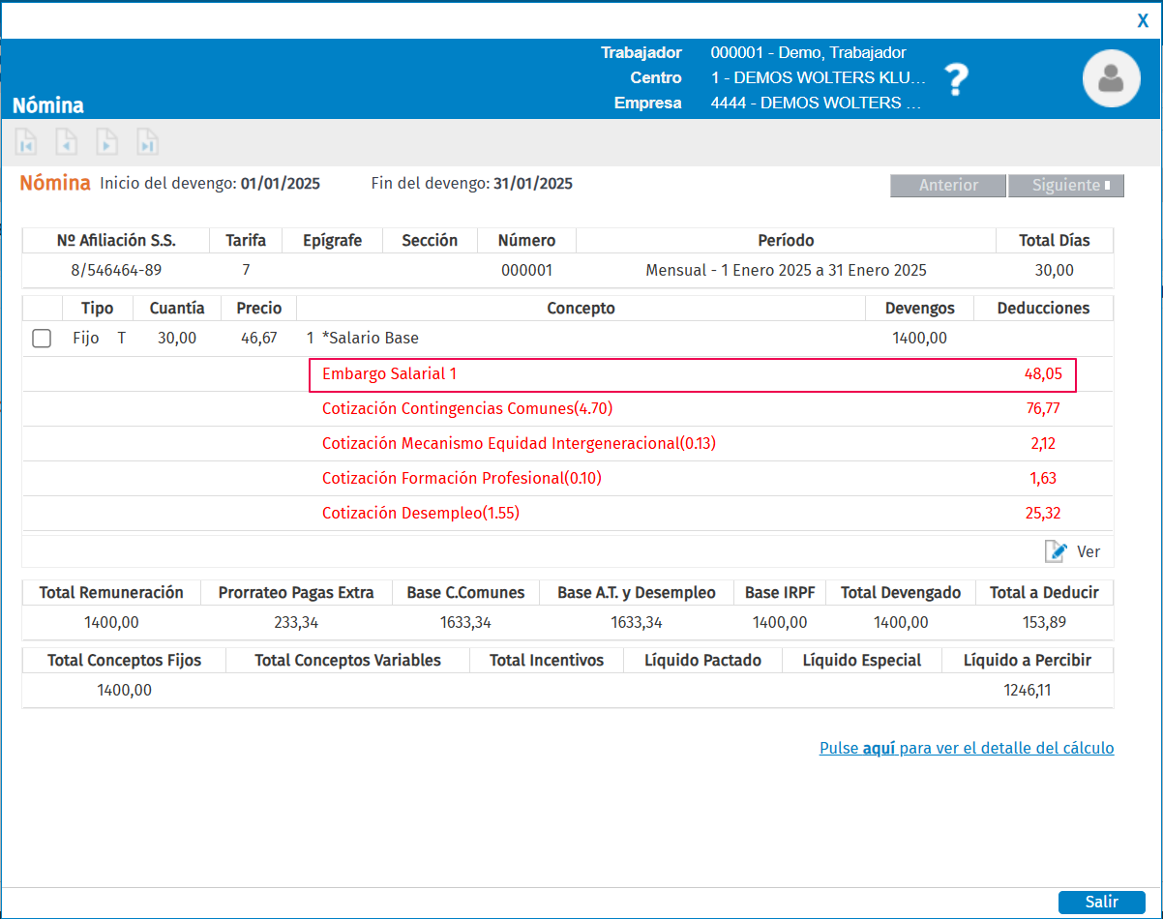Click the Líquido a Percibir value 1246,11
This screenshot has width=1163, height=919.
tap(1027, 691)
